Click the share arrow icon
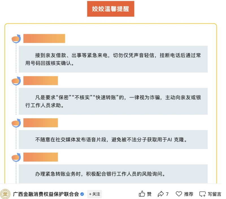Screen dimensions: 226x199 pos(160,194)
